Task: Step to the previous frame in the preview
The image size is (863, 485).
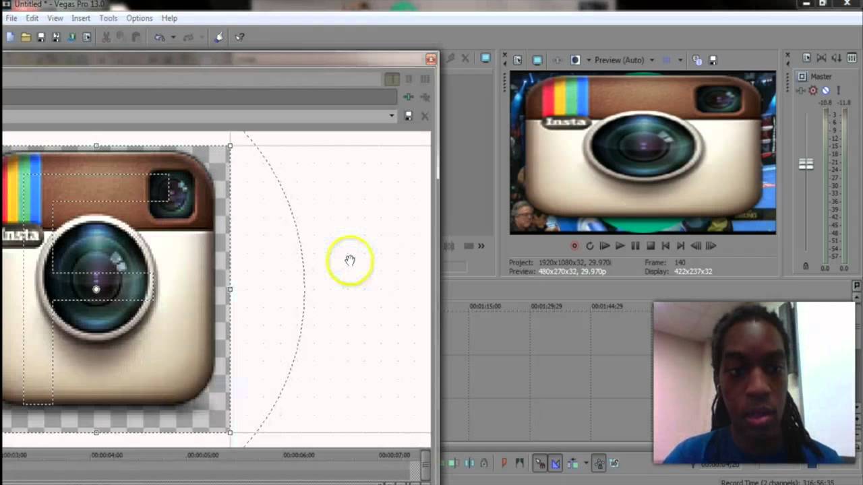Action: pyautogui.click(x=696, y=246)
